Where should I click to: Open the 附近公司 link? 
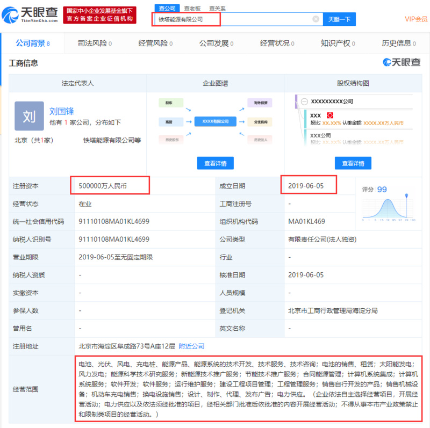[x=191, y=346]
